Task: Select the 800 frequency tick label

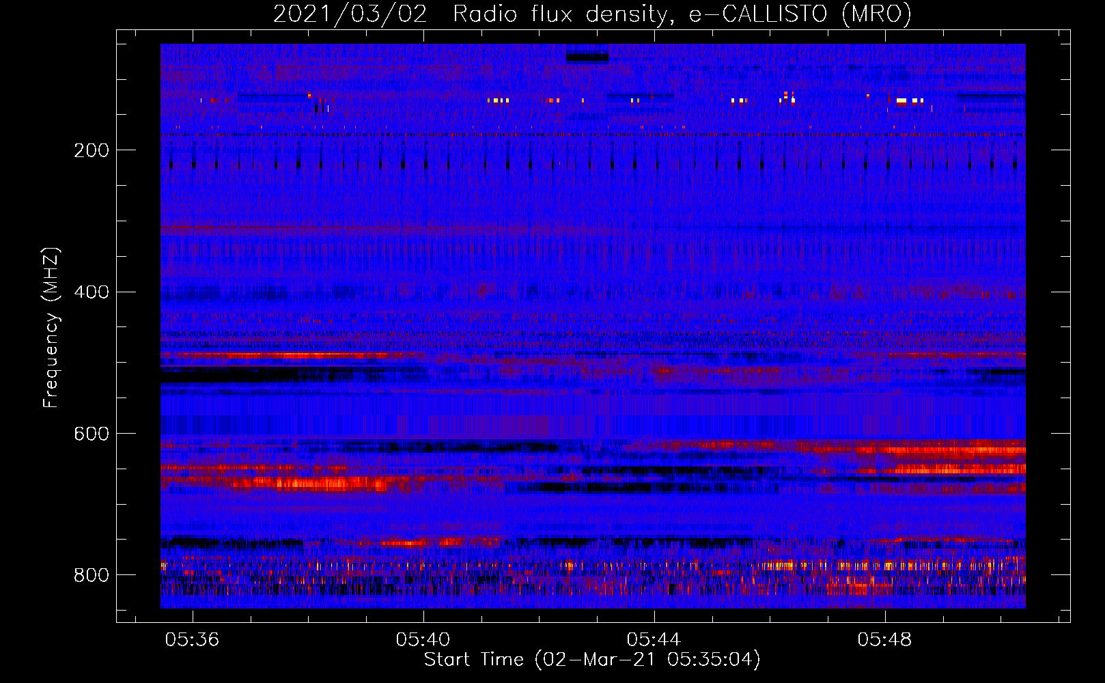Action: 92,576
